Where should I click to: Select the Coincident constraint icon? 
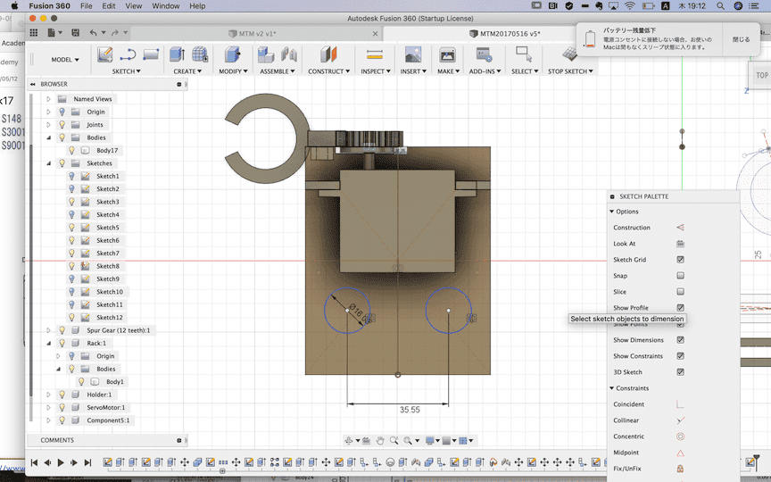tap(680, 404)
